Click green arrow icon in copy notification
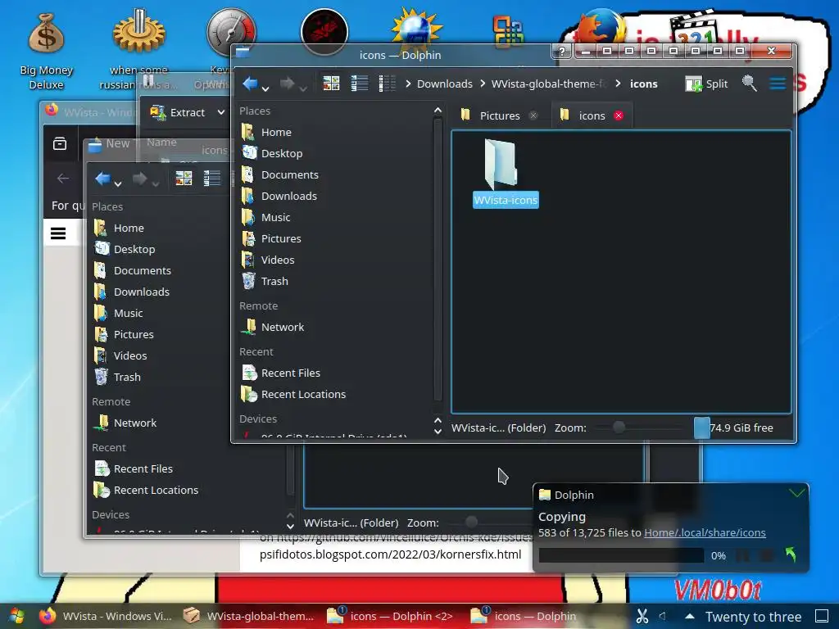Screen dimensions: 839x629 click(x=791, y=554)
